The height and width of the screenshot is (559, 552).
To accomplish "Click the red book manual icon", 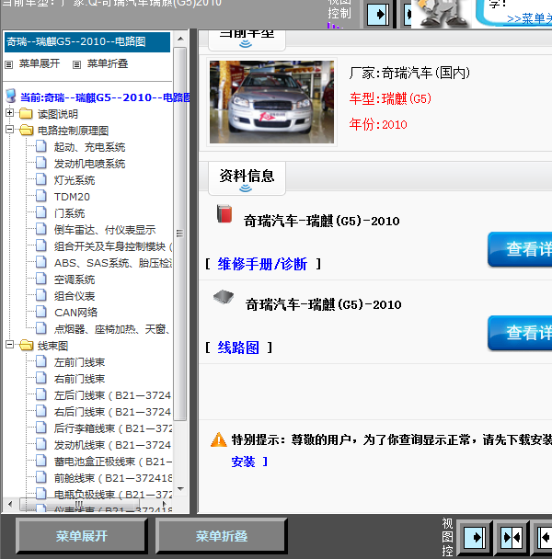I will (x=224, y=213).
